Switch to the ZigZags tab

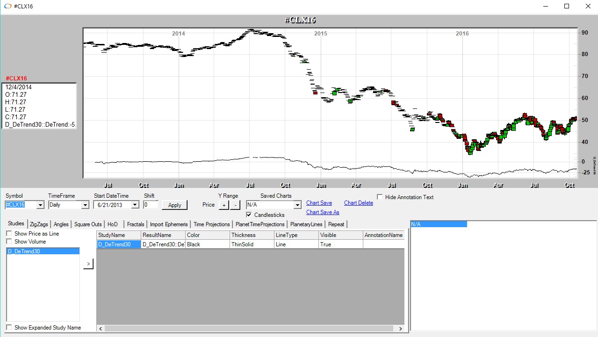click(x=39, y=224)
